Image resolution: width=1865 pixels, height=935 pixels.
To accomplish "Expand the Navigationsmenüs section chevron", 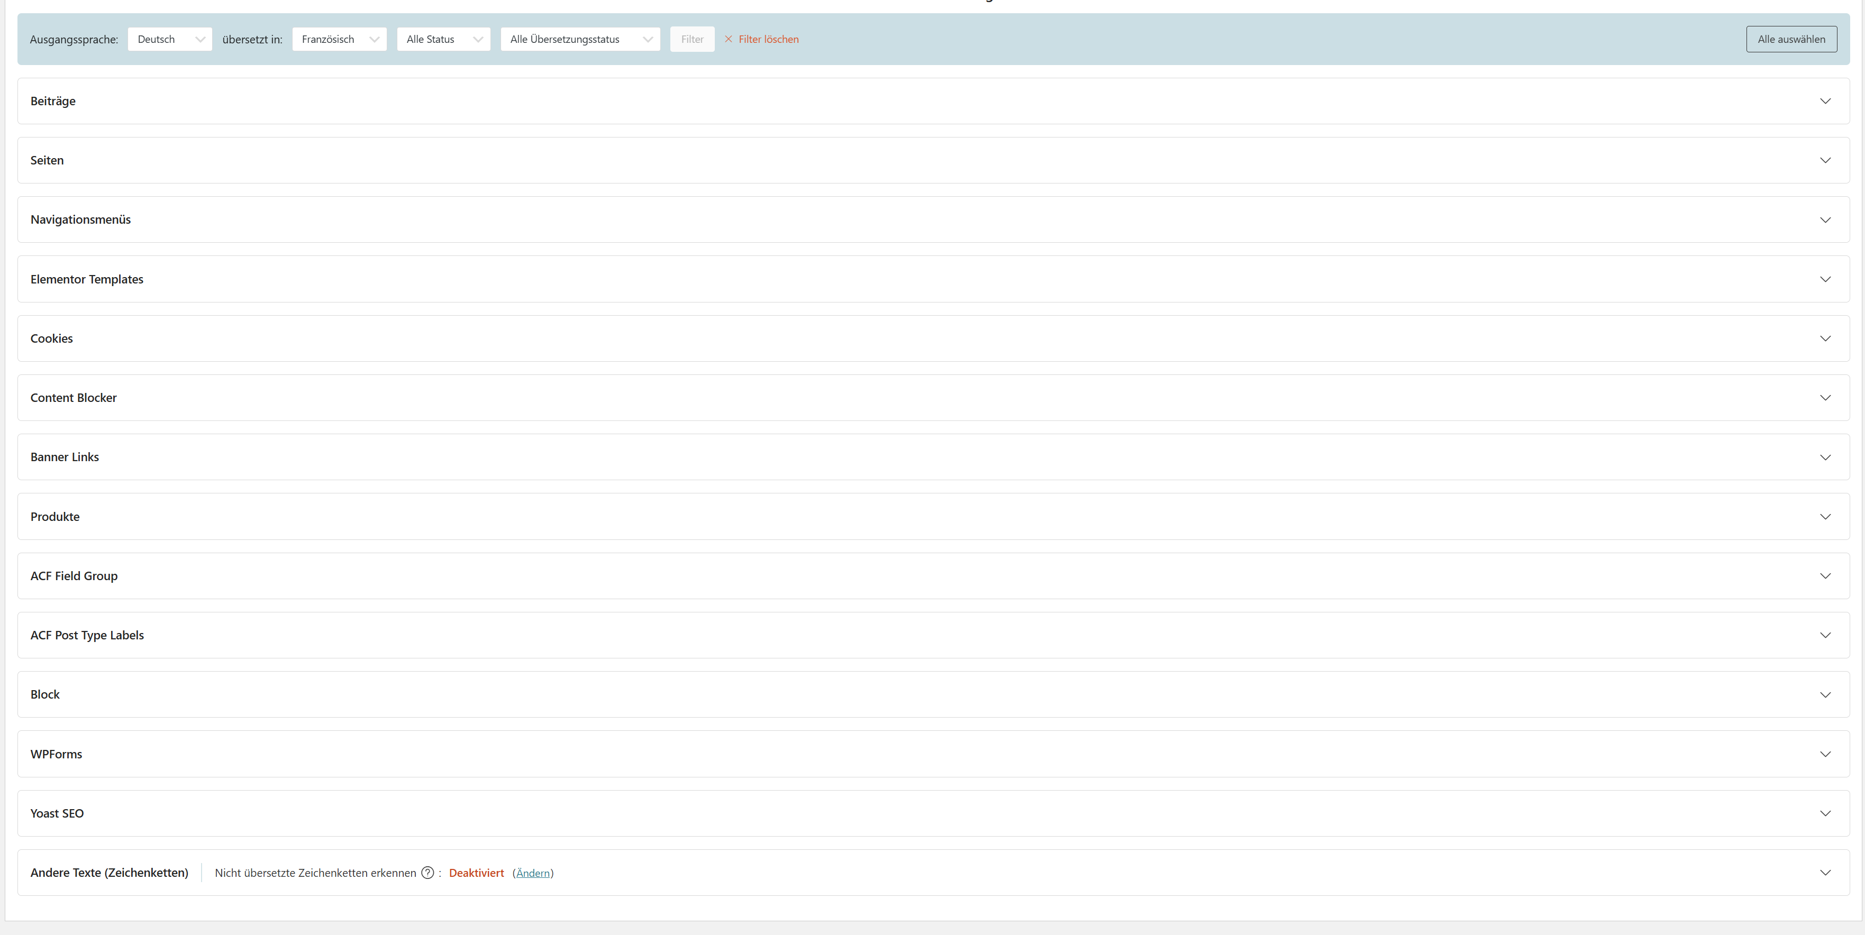I will point(1825,220).
